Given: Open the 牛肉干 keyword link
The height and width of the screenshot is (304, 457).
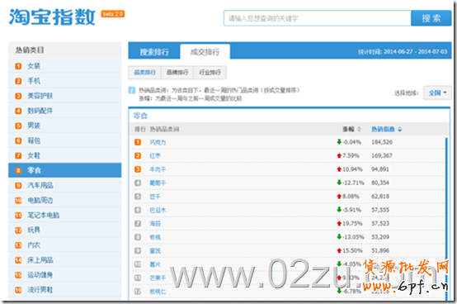Looking at the screenshot, I should coord(158,169).
